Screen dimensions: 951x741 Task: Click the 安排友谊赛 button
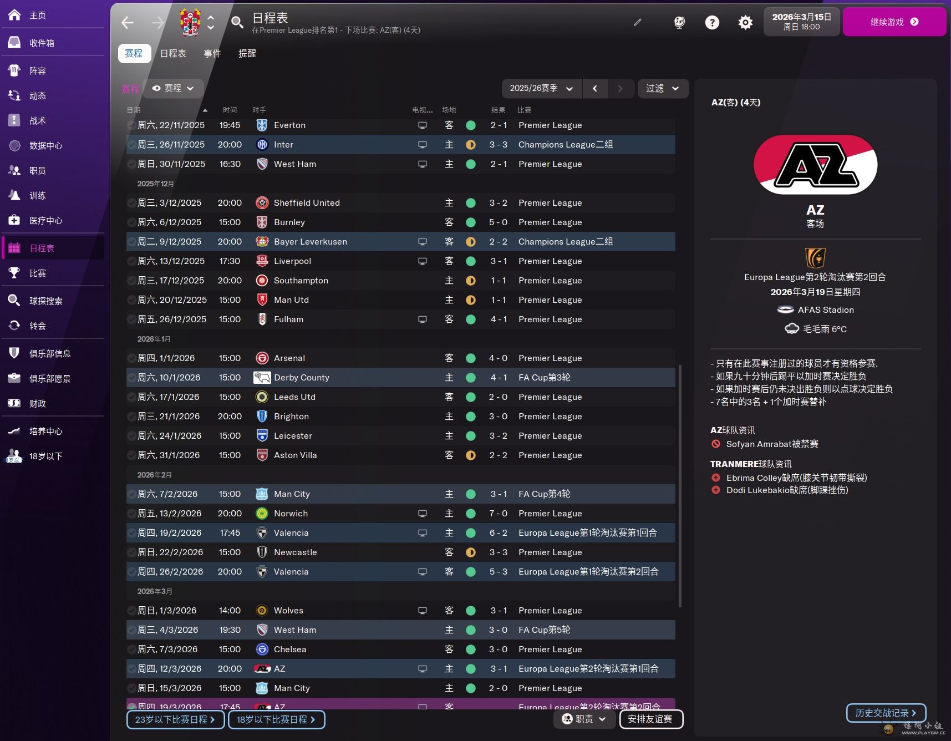(x=650, y=719)
